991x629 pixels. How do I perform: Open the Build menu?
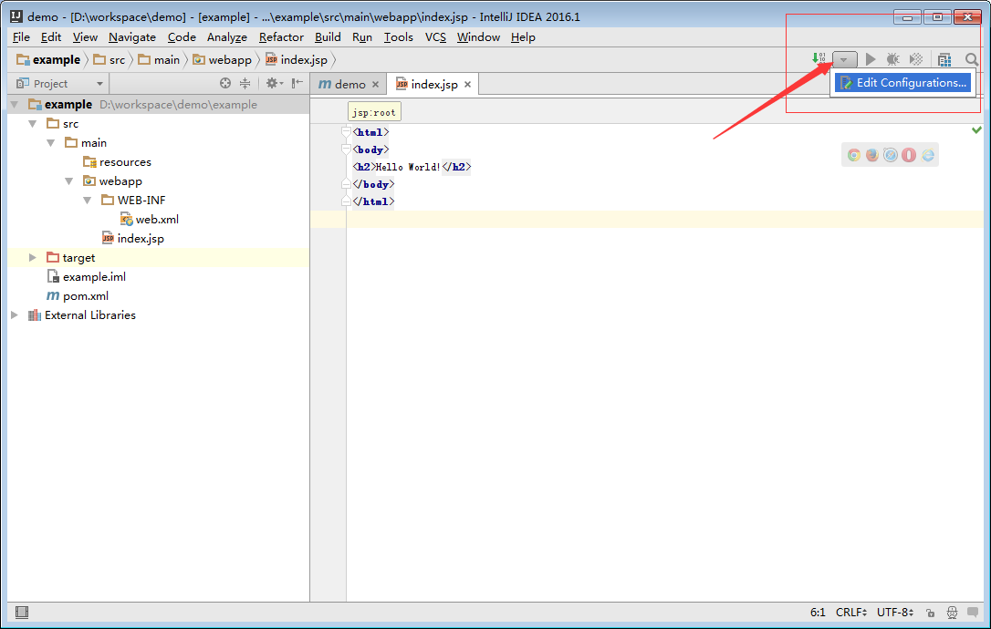(x=328, y=37)
